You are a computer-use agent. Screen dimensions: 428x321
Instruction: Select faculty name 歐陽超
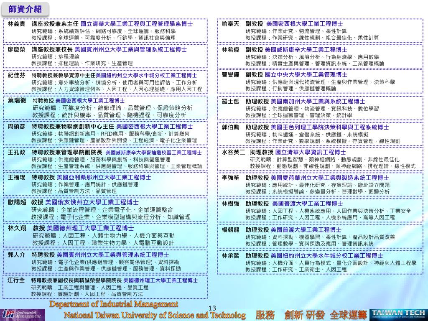[x=17, y=202]
